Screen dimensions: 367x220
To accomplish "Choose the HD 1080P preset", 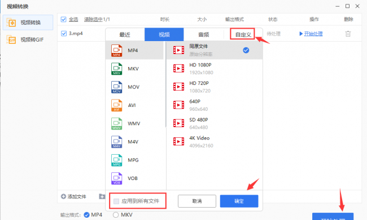I will (x=215, y=69).
